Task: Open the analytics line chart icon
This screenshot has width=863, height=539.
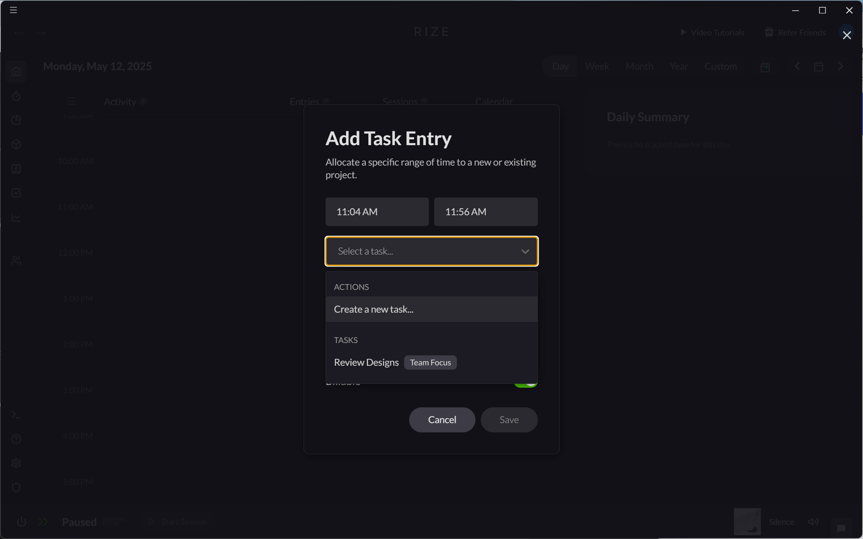Action: pos(16,217)
